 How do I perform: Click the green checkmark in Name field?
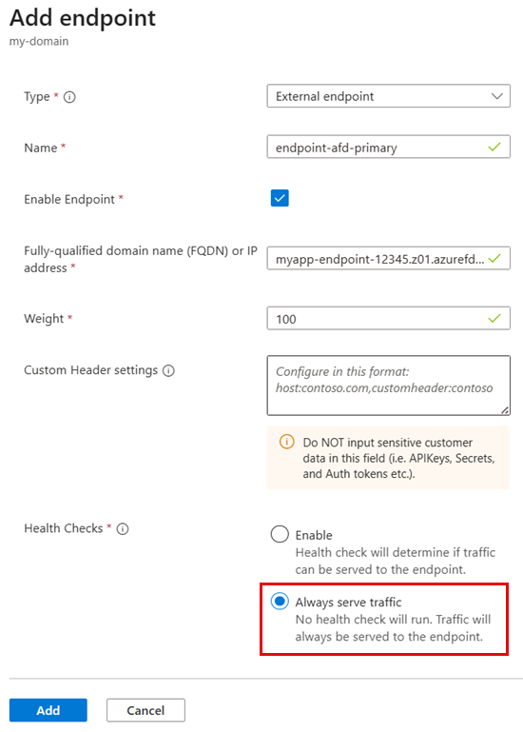tap(494, 147)
